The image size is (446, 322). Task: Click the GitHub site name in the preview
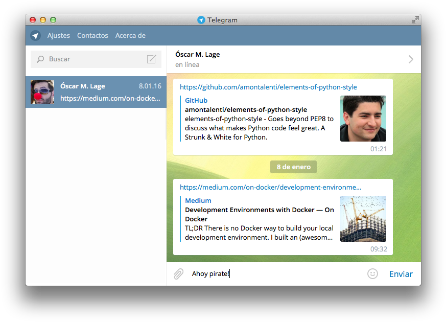tap(196, 100)
